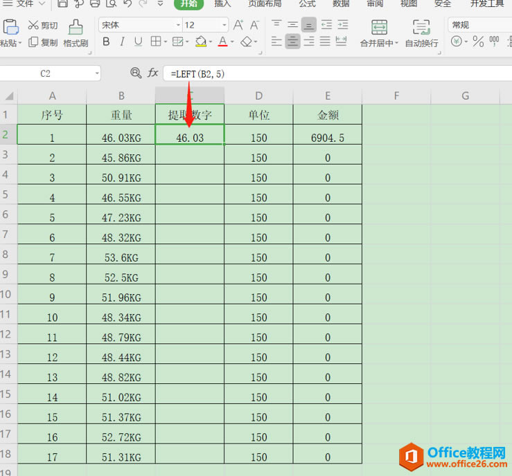Align cell content to vertical middle
Viewport: 512px width, 476px height.
[x=292, y=25]
